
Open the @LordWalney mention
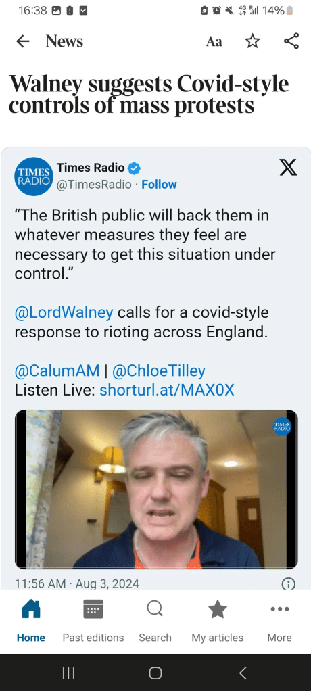click(64, 312)
